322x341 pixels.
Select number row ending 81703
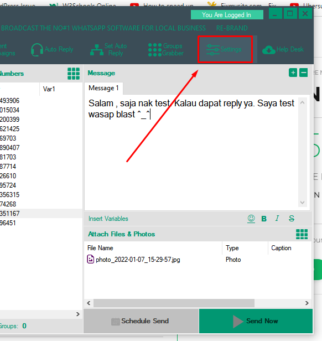tap(41, 157)
